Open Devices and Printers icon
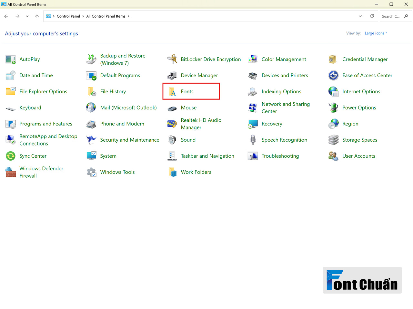 tap(253, 75)
